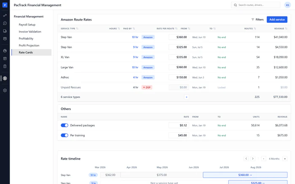This screenshot has width=295, height=184.
Task: Click 10 hr link in Large Van row
Action: (x=135, y=67)
